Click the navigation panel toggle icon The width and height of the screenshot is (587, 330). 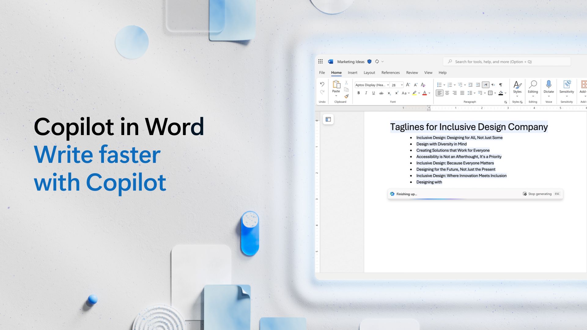click(x=328, y=119)
